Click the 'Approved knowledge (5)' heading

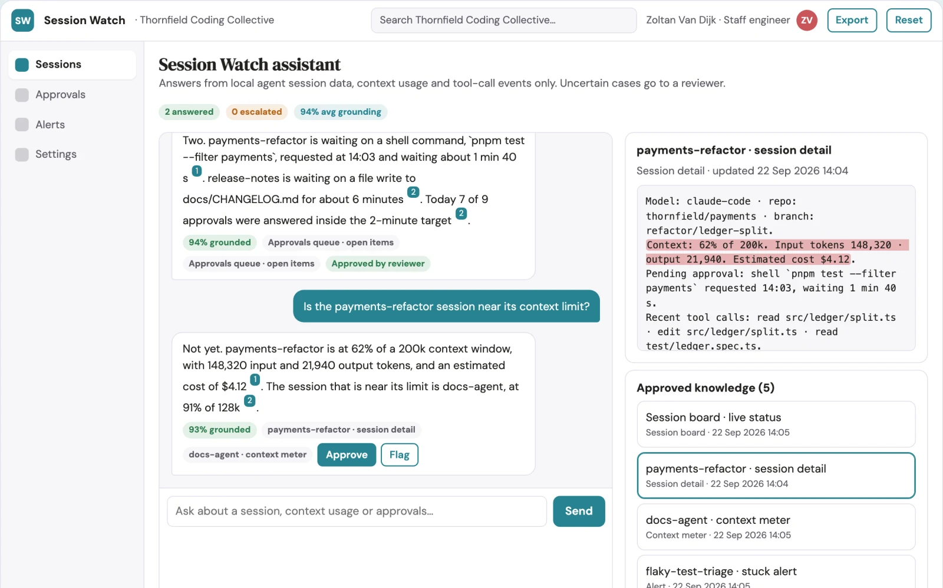pos(705,388)
